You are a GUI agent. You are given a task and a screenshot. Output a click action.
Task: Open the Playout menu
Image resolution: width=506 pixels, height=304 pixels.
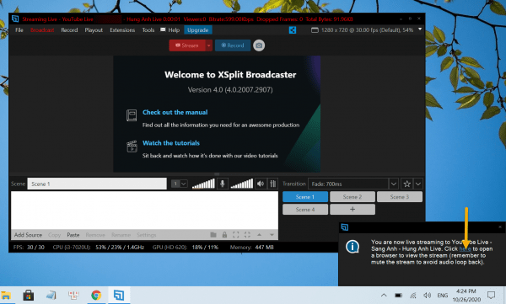pos(94,30)
